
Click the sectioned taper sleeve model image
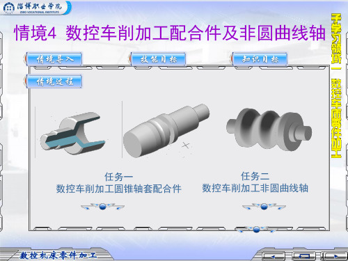pyautogui.click(x=72, y=134)
